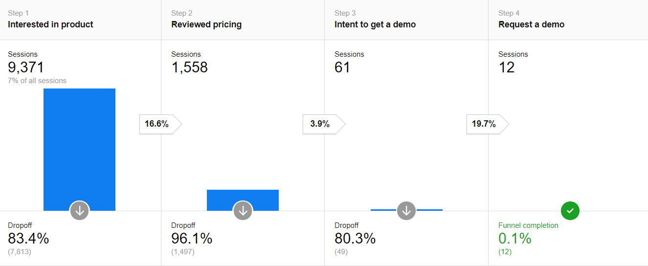648x266 pixels.
Task: Click Step 1 dropoff arrow icon
Action: click(80, 211)
